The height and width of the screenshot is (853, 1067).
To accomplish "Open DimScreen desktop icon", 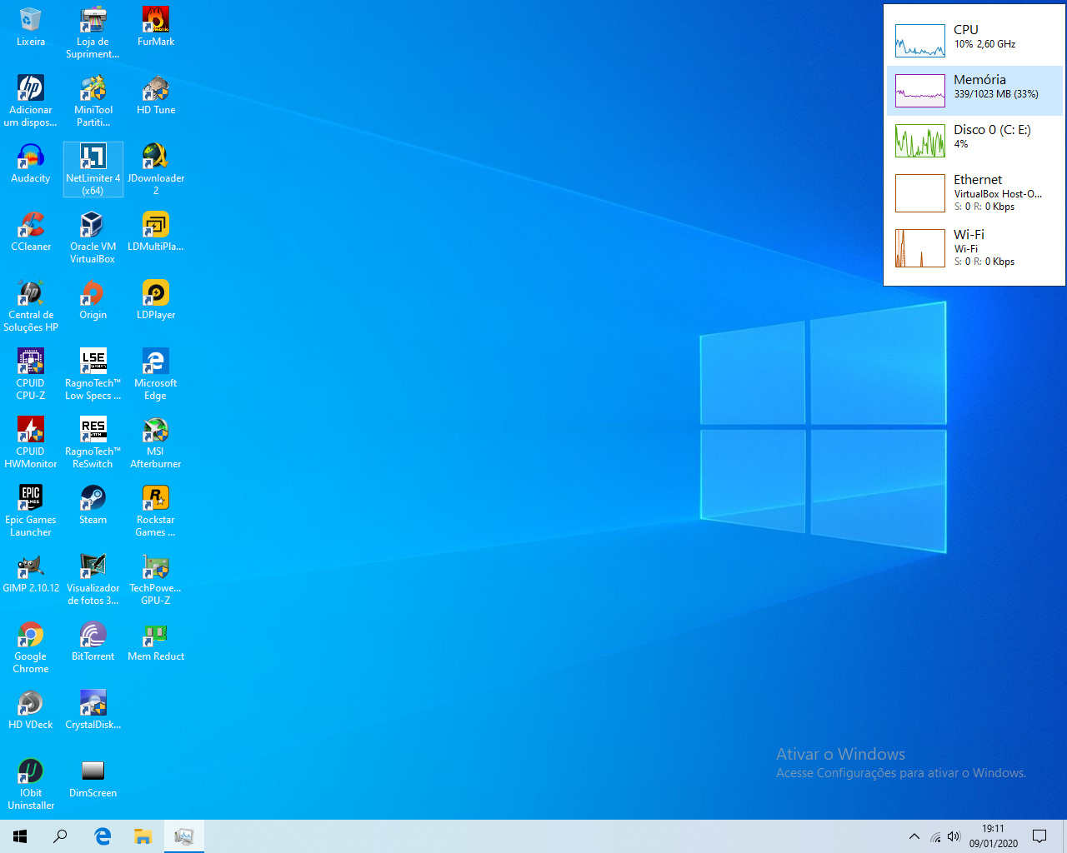I will 93,778.
